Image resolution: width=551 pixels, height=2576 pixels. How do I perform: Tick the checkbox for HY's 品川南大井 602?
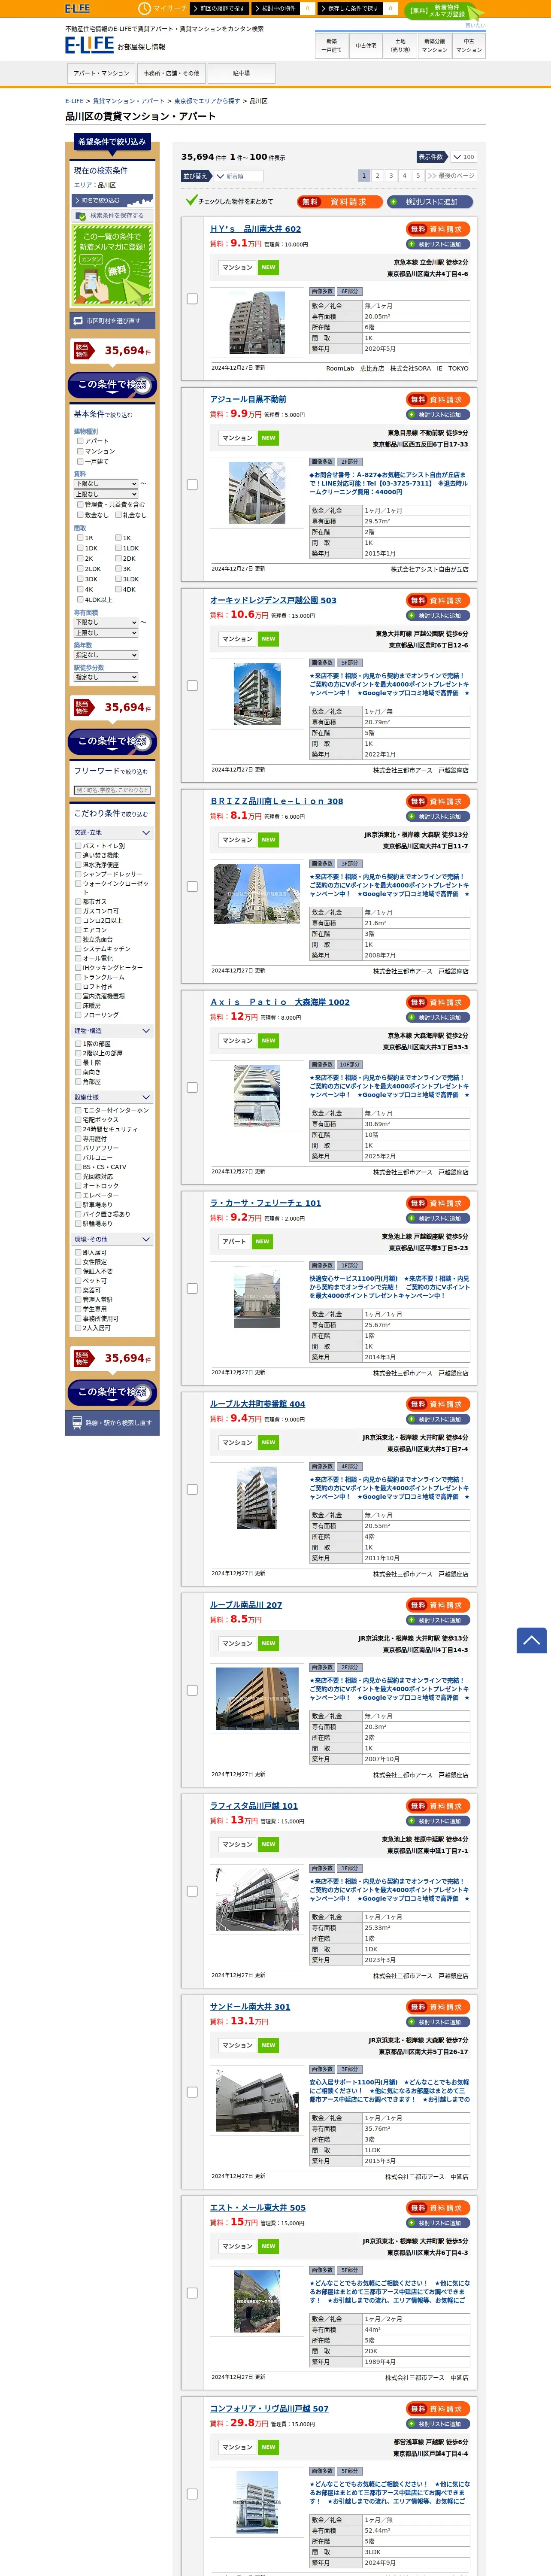pyautogui.click(x=192, y=298)
